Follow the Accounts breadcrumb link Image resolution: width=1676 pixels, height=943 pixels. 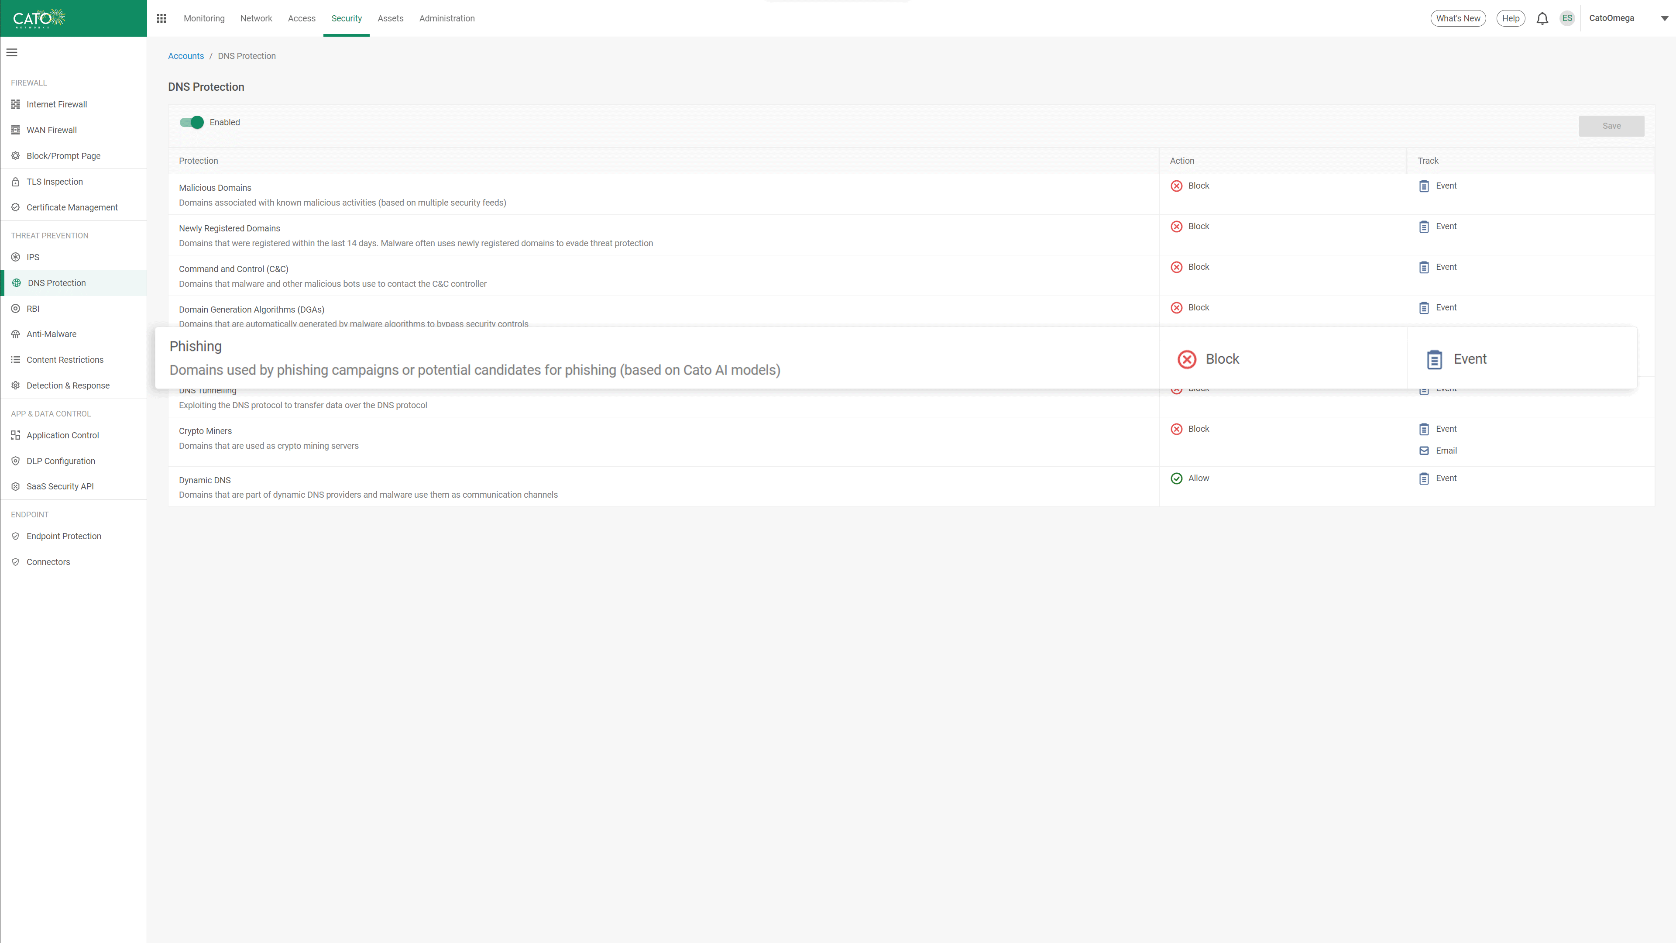click(185, 56)
